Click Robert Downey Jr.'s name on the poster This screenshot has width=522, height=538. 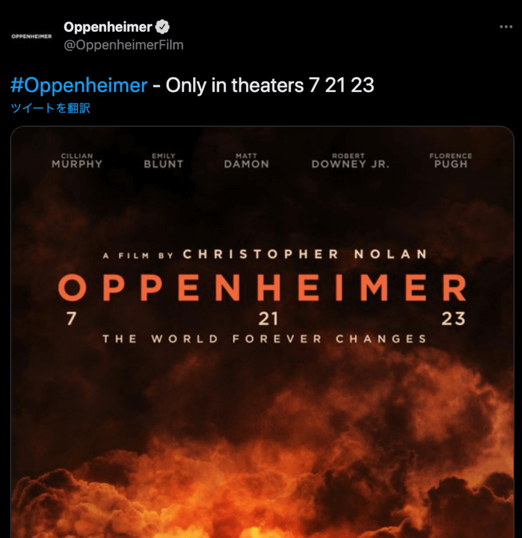tap(350, 161)
